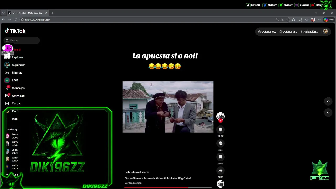
Task: Open the Explorar page
Action: (14, 57)
